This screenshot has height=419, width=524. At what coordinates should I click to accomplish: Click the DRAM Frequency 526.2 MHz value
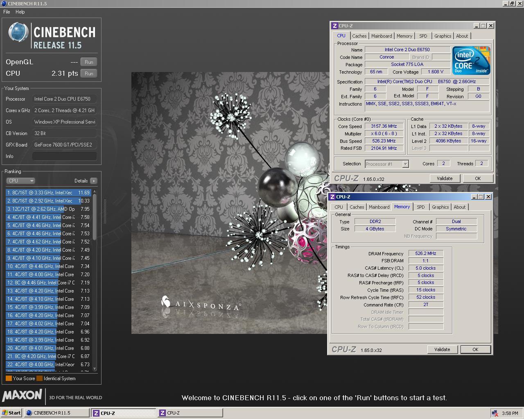pos(426,254)
